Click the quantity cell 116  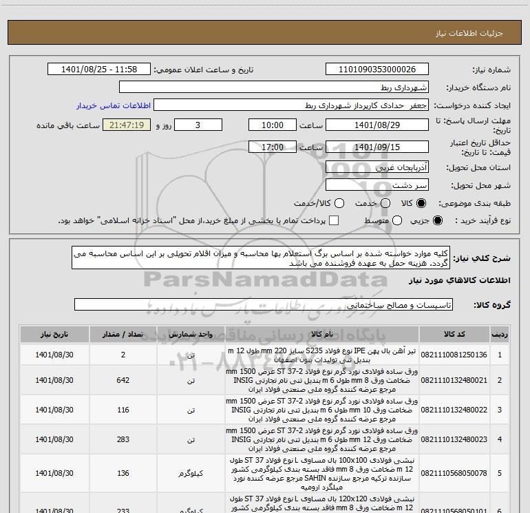pos(123,410)
